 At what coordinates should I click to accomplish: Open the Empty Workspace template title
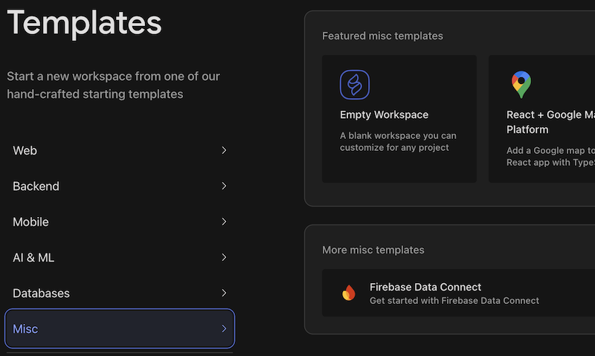(384, 115)
